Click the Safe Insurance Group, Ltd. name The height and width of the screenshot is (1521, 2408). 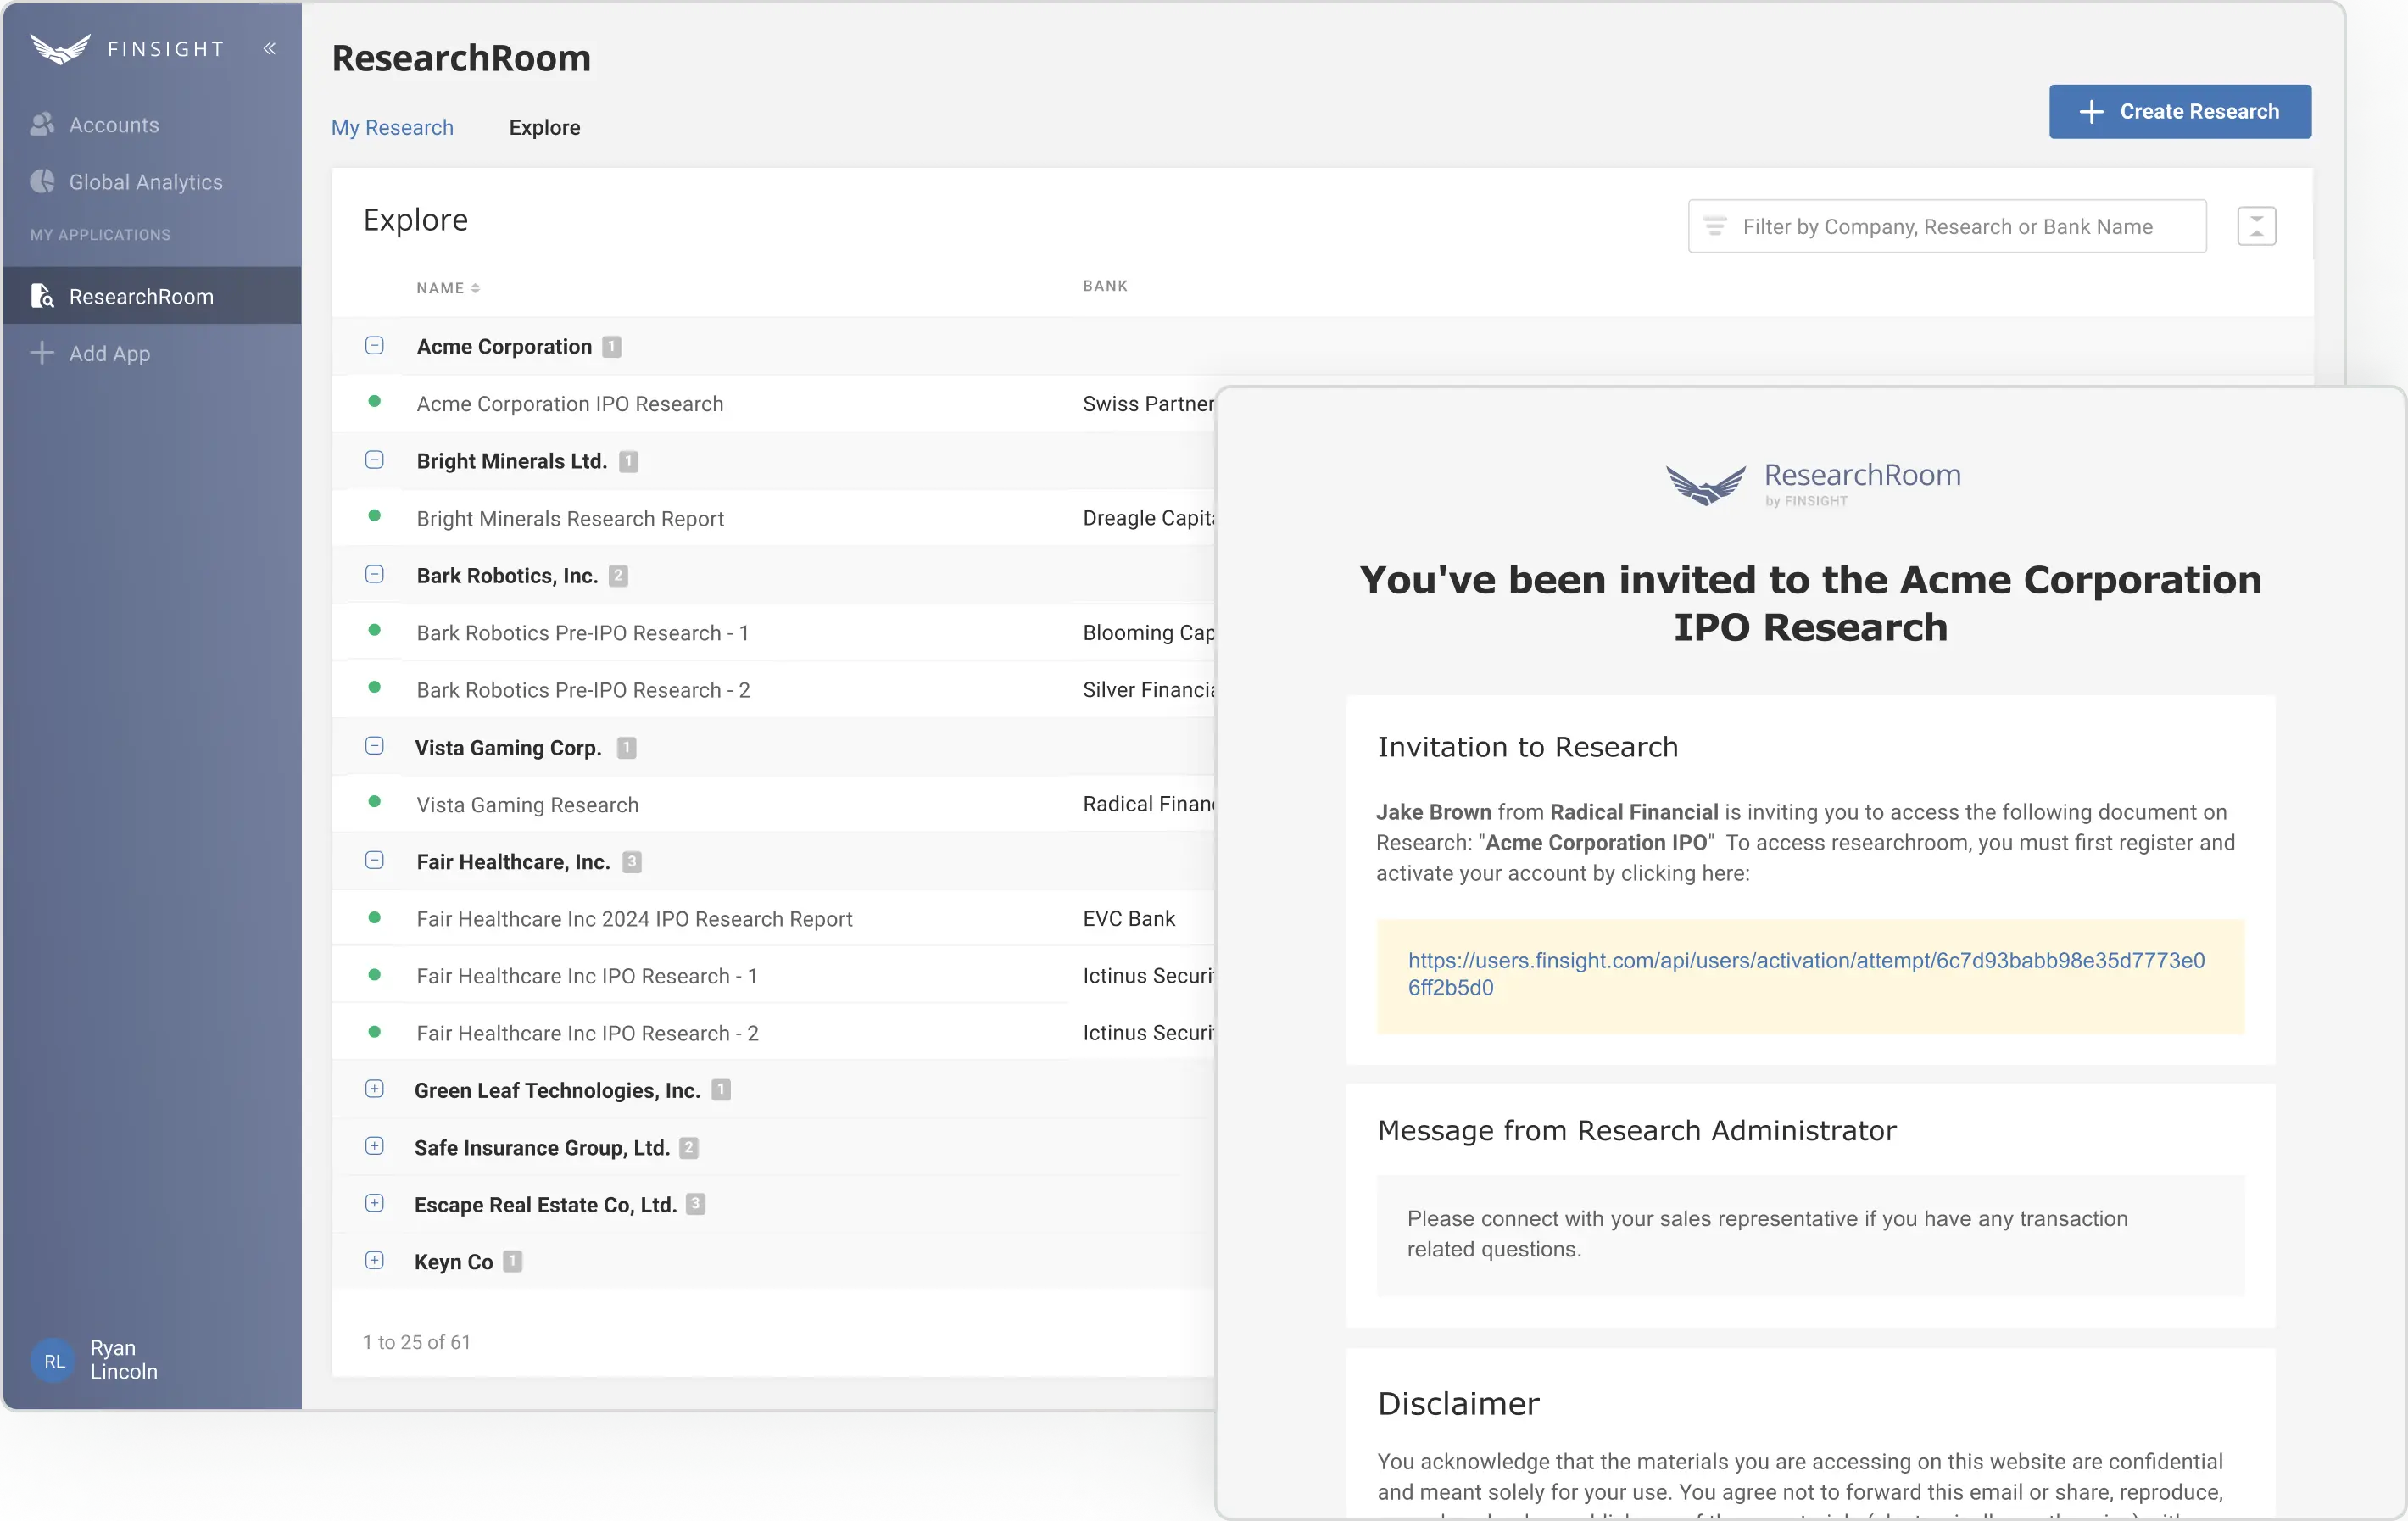542,1148
